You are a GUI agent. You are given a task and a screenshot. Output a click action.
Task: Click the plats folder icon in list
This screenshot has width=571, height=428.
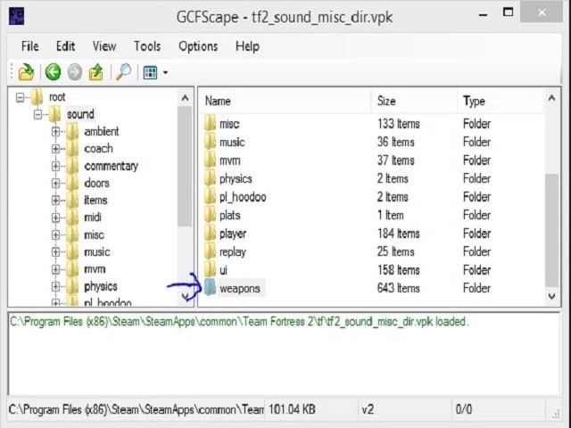coord(210,215)
